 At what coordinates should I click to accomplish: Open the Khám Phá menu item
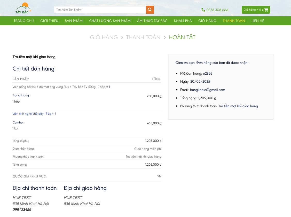(183, 21)
